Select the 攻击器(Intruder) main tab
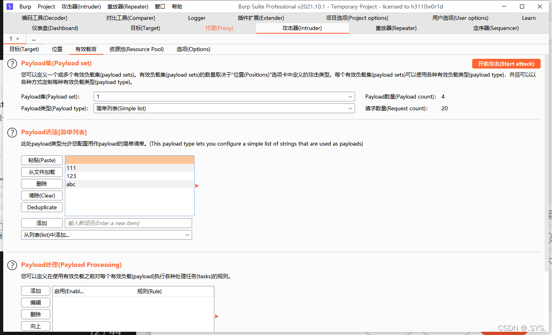Image resolution: width=552 pixels, height=335 pixels. pos(302,28)
